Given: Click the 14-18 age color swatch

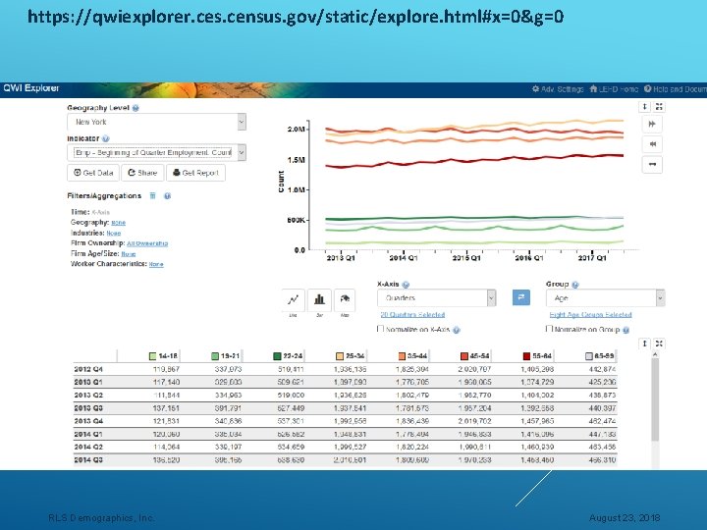Looking at the screenshot, I should [153, 356].
